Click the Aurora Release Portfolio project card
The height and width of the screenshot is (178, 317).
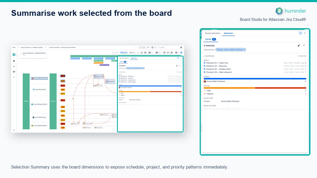tap(39, 104)
